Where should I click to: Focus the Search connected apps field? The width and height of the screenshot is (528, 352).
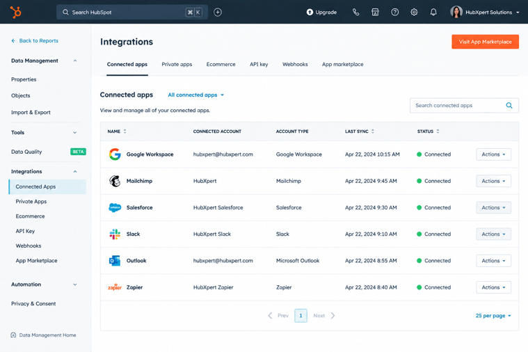tap(464, 106)
